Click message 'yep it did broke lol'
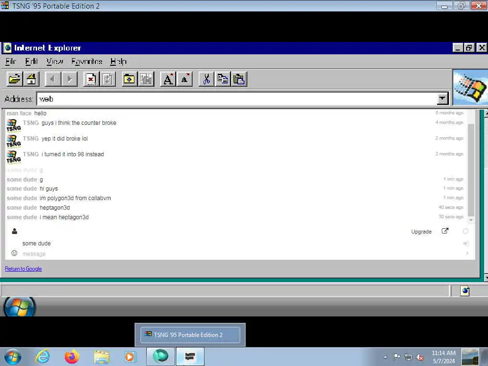Viewport: 488px width, 366px height. (65, 139)
